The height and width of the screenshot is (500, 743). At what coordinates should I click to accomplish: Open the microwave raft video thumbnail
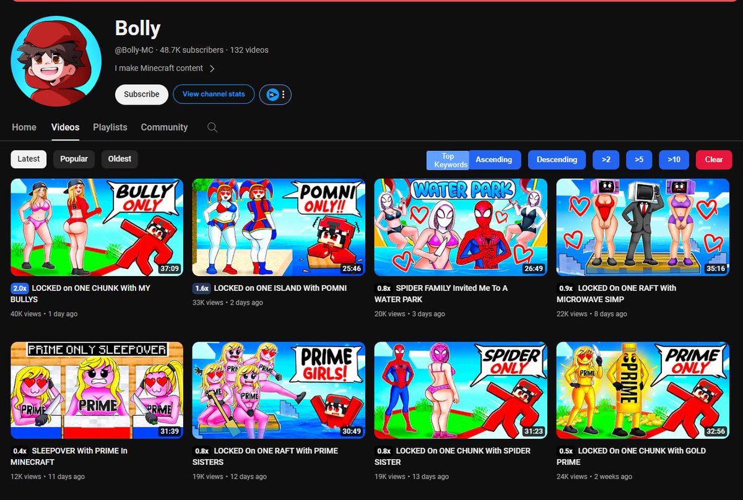643,227
